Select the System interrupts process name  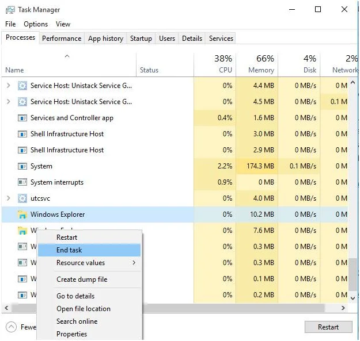pos(57,182)
